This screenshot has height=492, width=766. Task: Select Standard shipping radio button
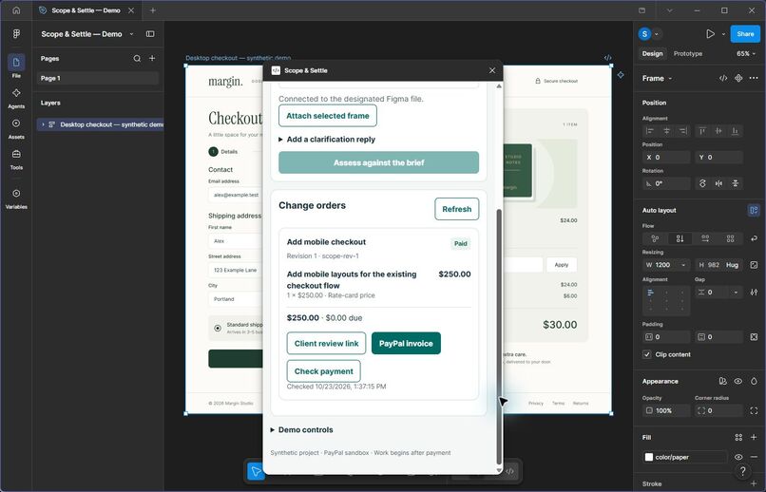(x=218, y=328)
